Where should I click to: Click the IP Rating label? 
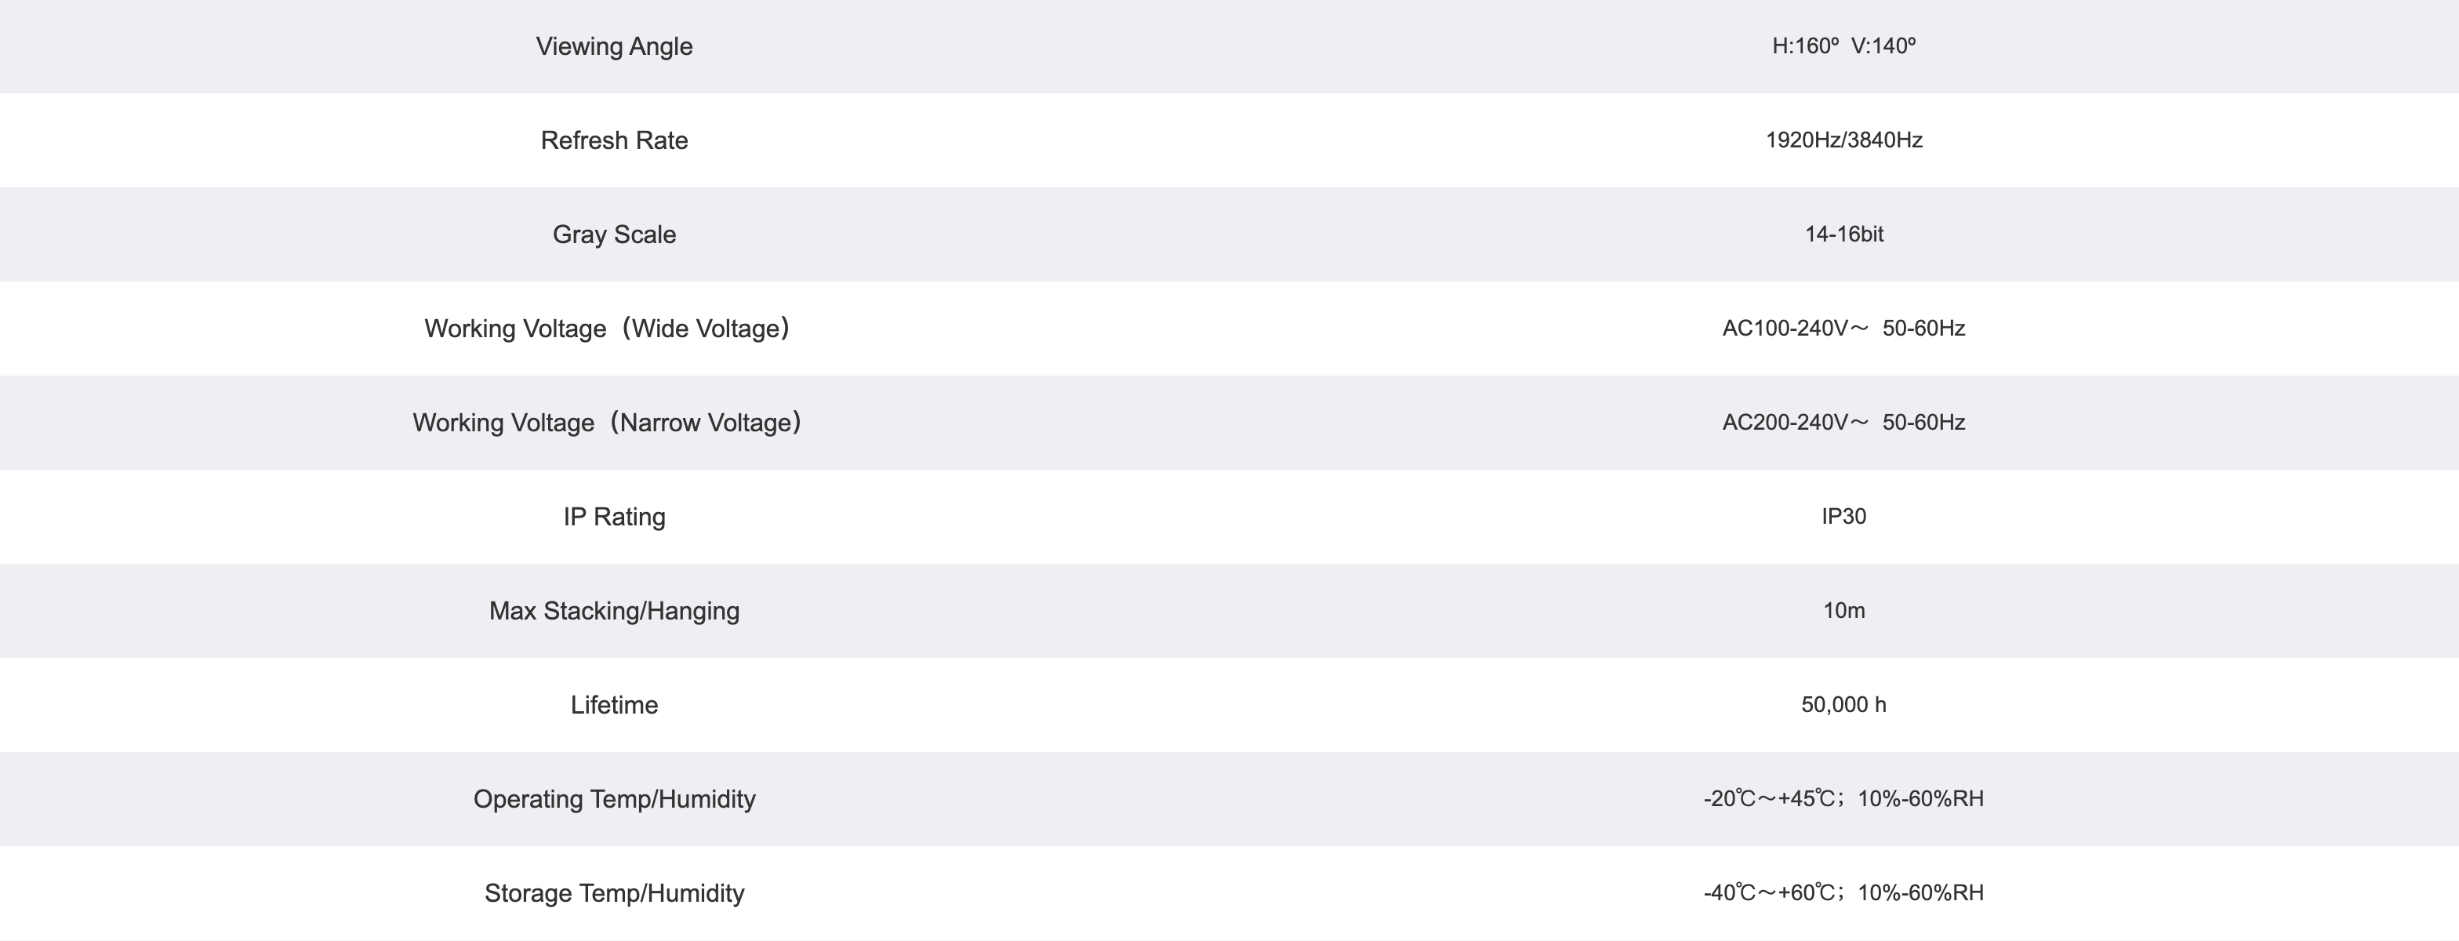click(x=614, y=516)
